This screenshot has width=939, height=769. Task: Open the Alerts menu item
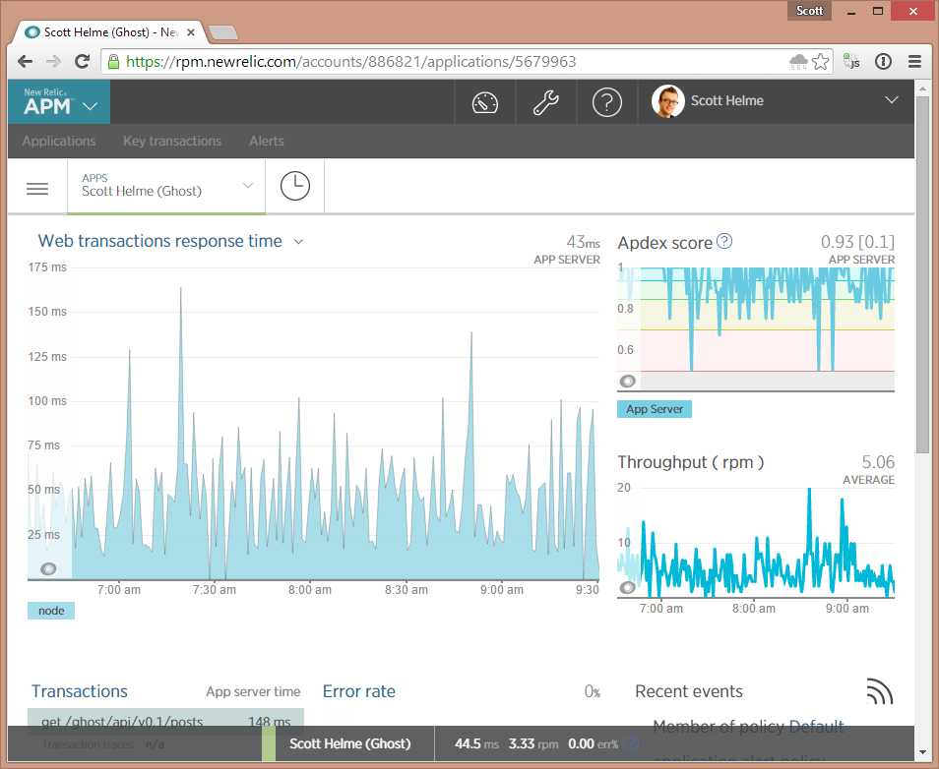(266, 141)
